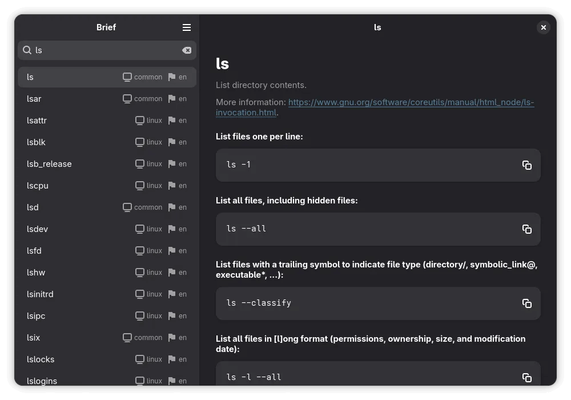Open the hamburger menu
Viewport: 571px width, 400px height.
187,27
